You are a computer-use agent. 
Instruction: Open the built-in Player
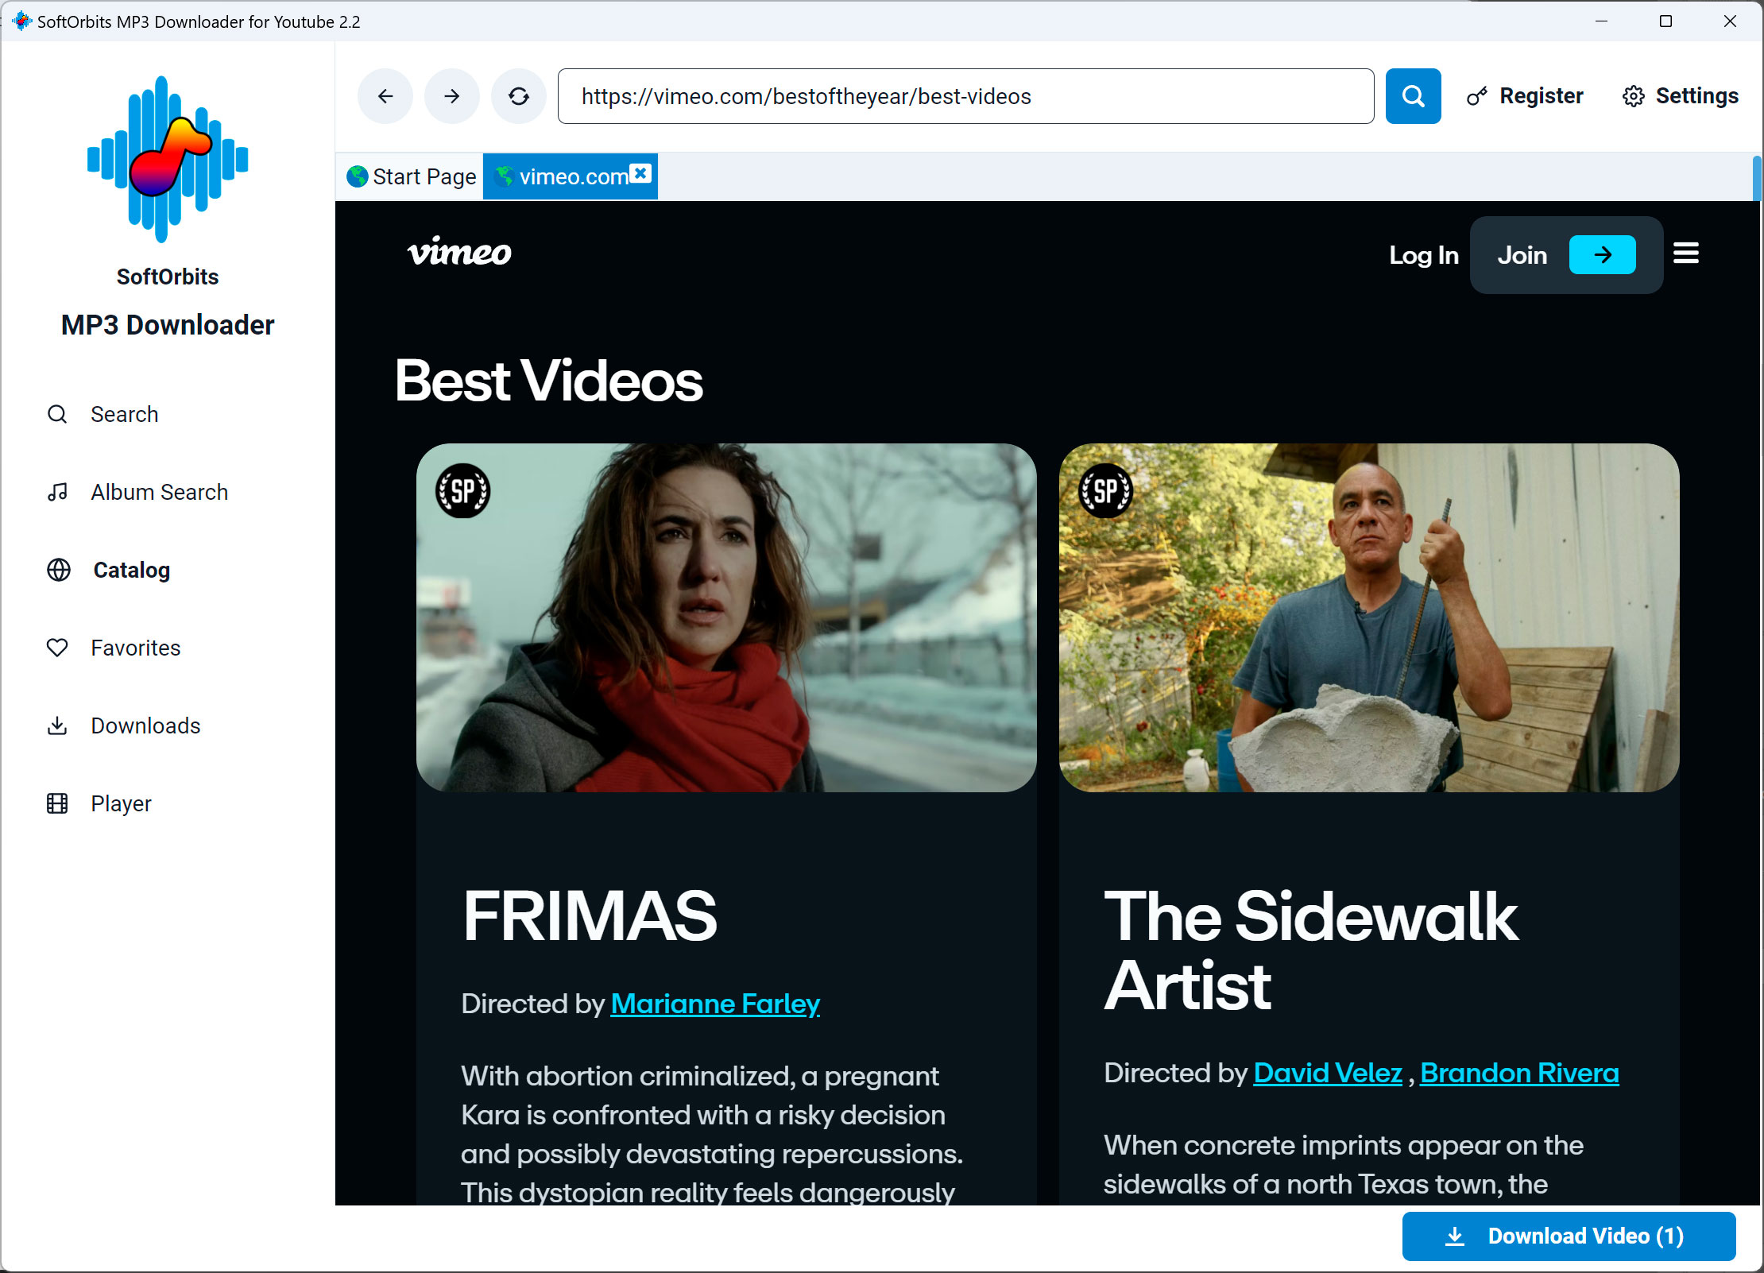point(120,803)
